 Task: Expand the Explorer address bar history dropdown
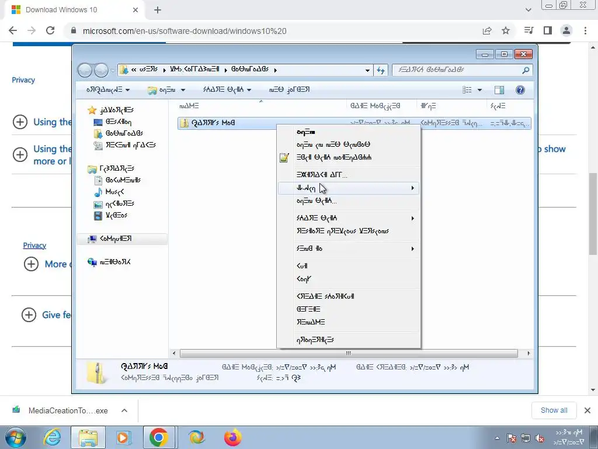tap(367, 70)
